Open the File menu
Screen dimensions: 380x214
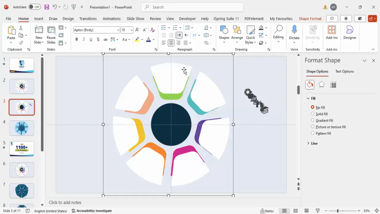click(x=8, y=18)
